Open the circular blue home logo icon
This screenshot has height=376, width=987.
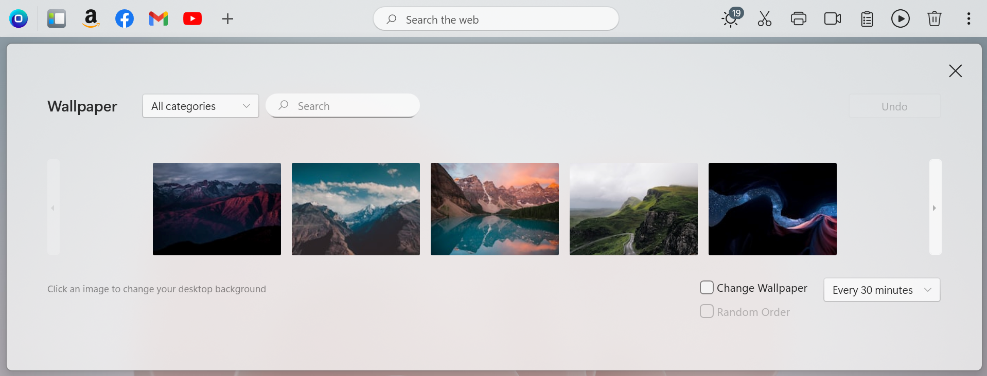[x=19, y=19]
